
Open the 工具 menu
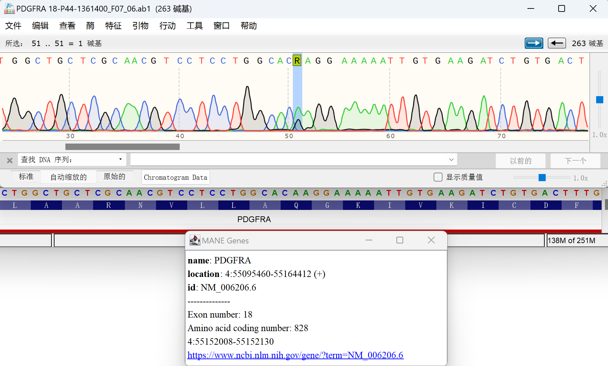[x=194, y=26]
